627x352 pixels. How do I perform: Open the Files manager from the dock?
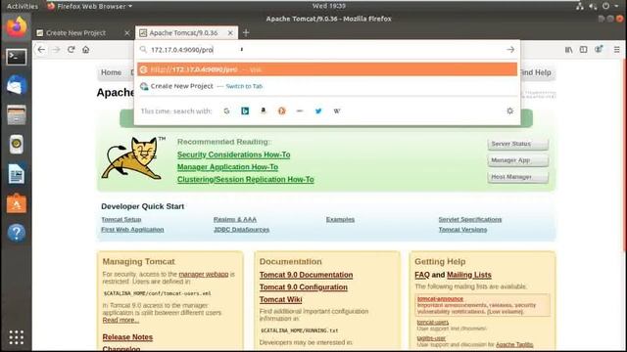point(17,114)
